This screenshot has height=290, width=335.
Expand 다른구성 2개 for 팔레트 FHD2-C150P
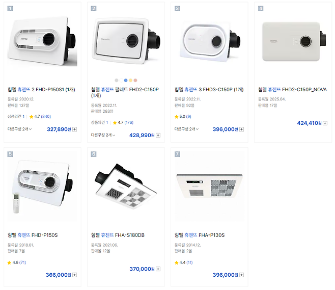pos(103,135)
